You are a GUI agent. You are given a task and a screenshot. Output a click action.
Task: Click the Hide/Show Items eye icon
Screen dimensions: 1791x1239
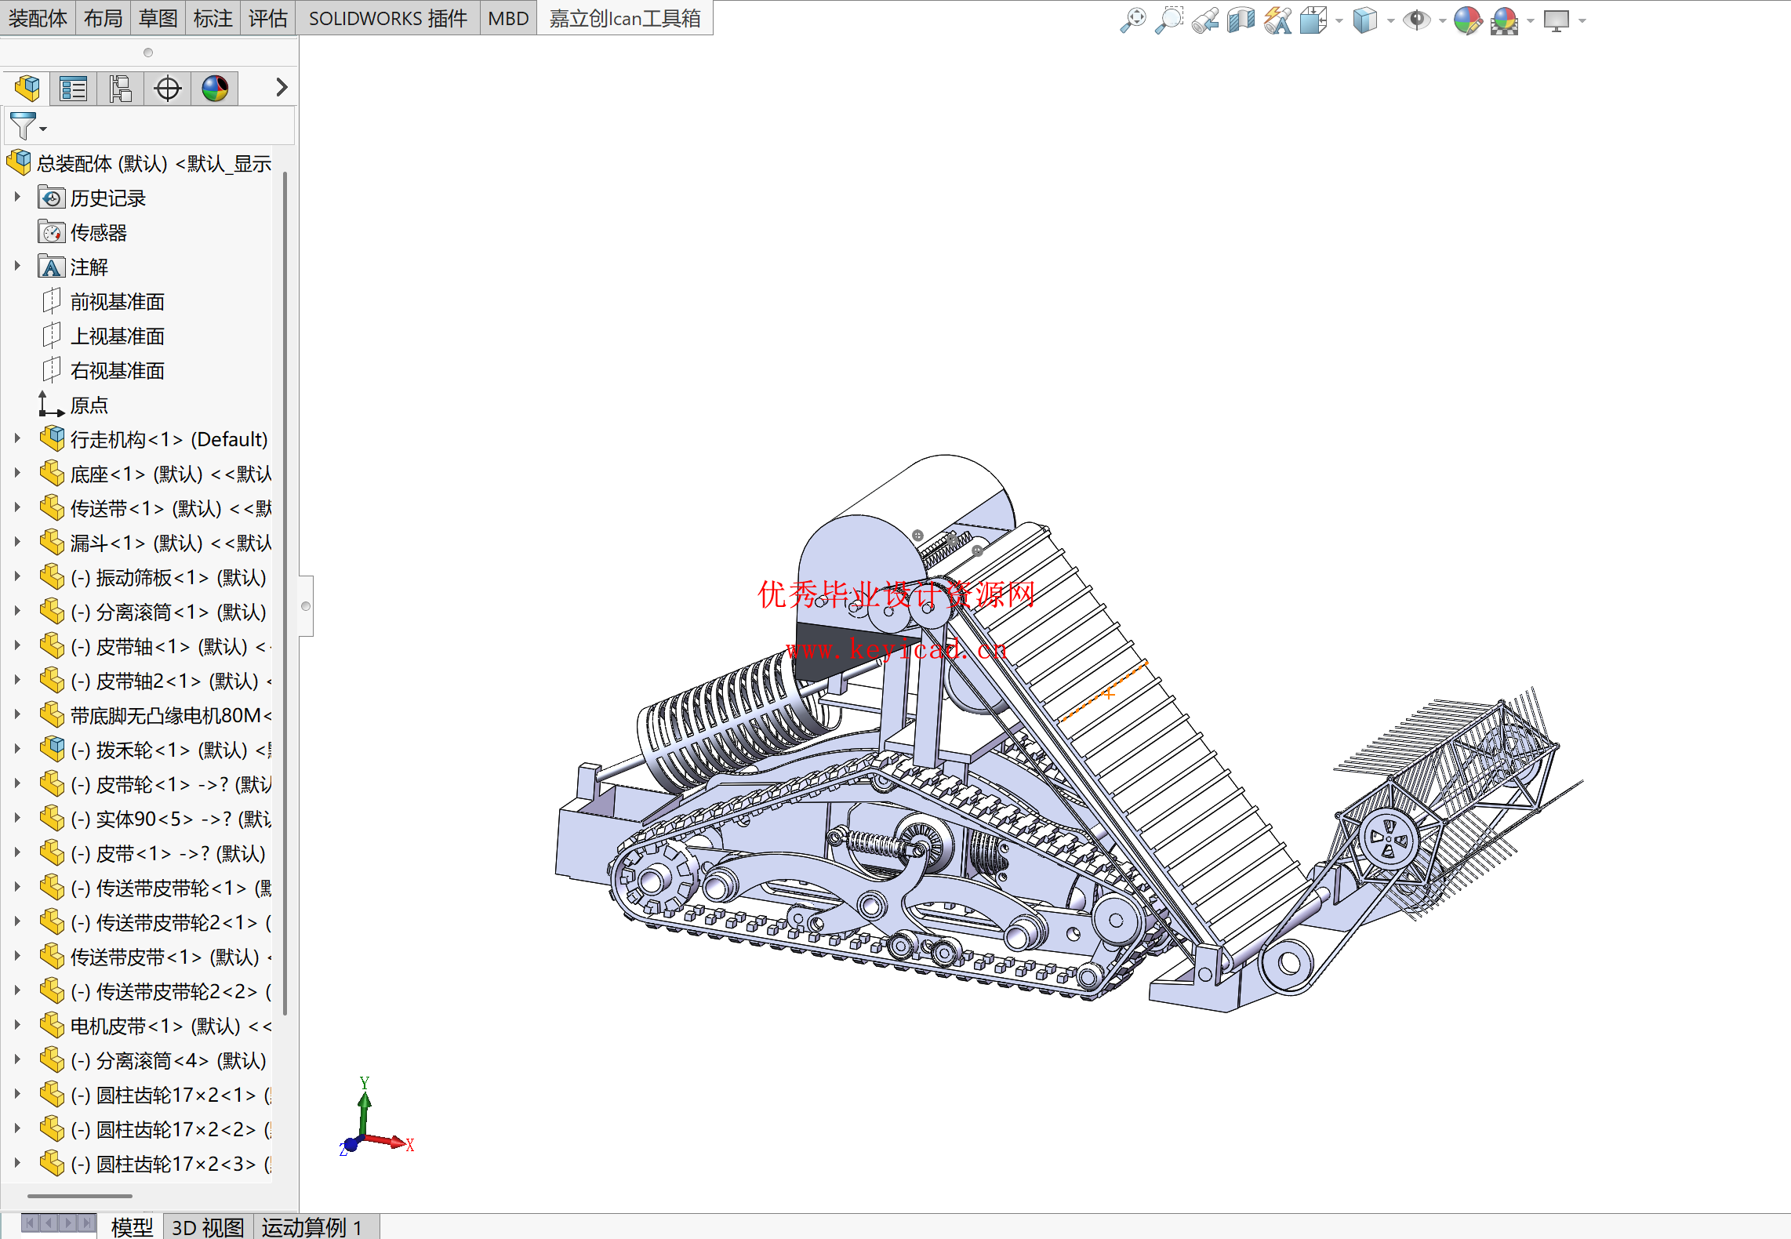coord(1417,20)
